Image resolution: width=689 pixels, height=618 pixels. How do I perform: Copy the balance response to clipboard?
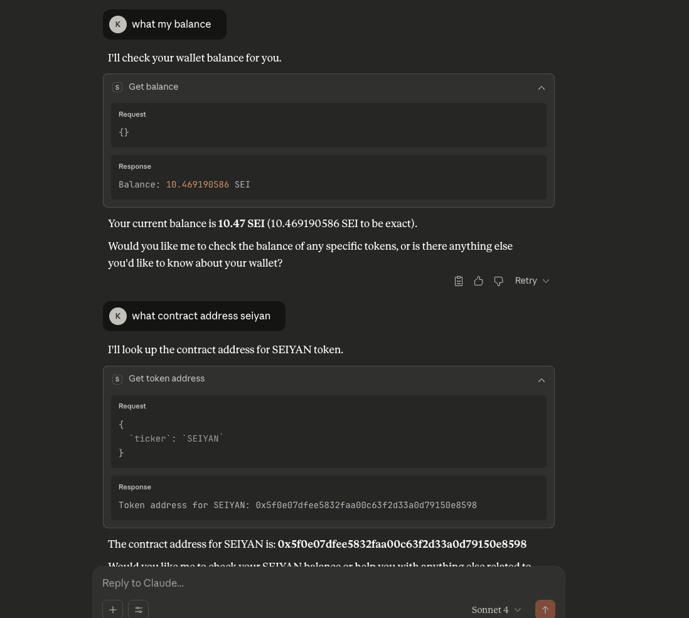(459, 281)
